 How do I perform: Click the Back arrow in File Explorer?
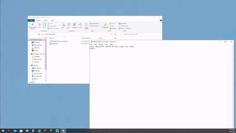point(30,34)
